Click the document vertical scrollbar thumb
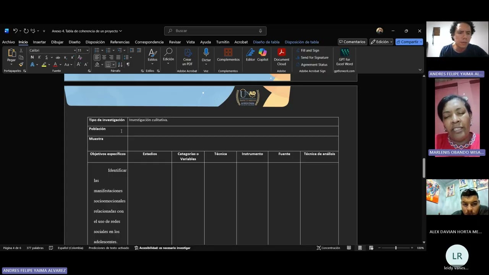Image resolution: width=489 pixels, height=275 pixels. pyautogui.click(x=424, y=168)
